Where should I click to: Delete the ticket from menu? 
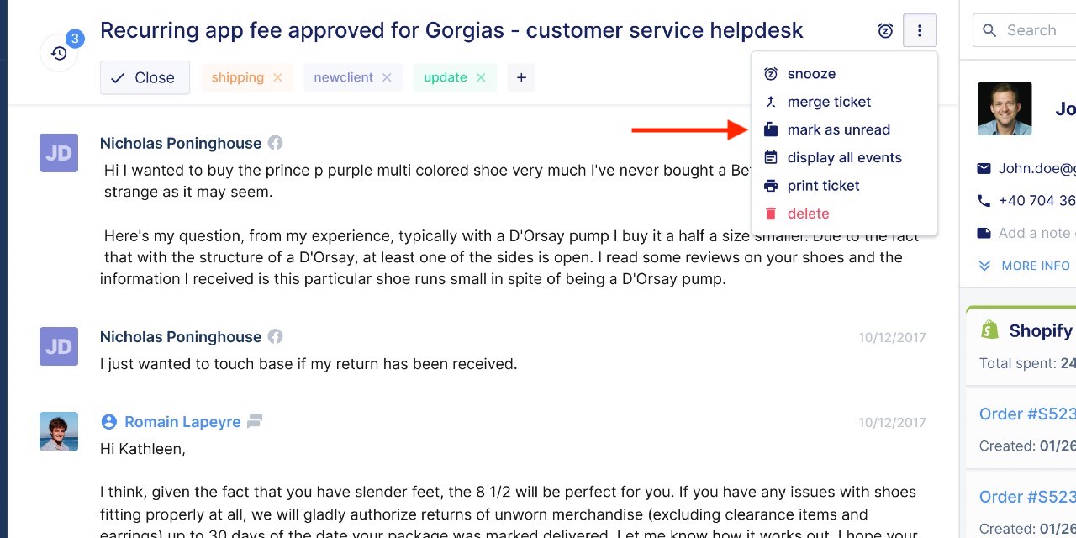point(808,214)
